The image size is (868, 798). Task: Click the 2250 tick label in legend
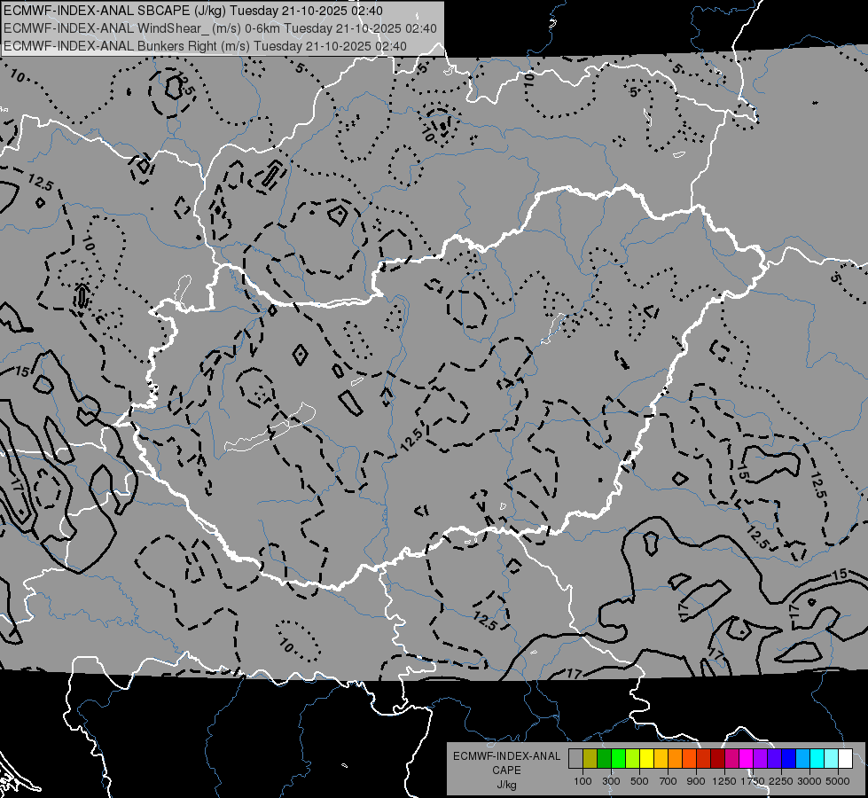pyautogui.click(x=781, y=781)
